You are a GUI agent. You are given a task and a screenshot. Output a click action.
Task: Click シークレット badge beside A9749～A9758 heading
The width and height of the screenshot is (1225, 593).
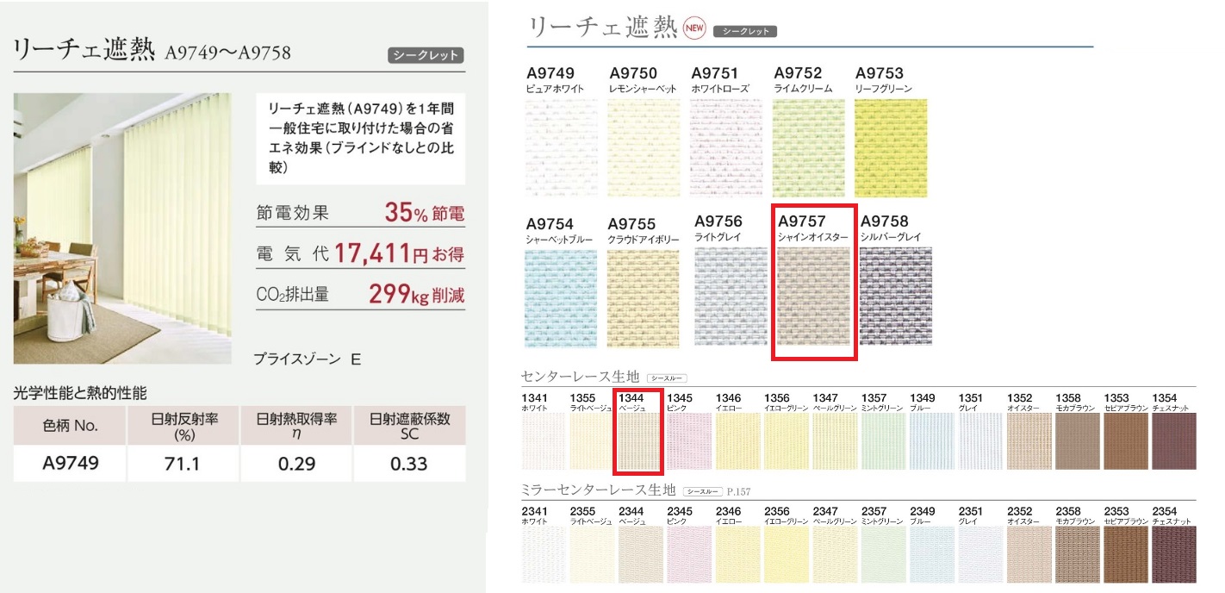coord(426,56)
